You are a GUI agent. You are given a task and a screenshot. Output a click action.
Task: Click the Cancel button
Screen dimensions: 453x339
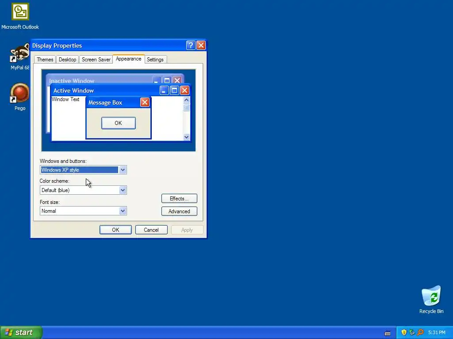[x=151, y=230]
